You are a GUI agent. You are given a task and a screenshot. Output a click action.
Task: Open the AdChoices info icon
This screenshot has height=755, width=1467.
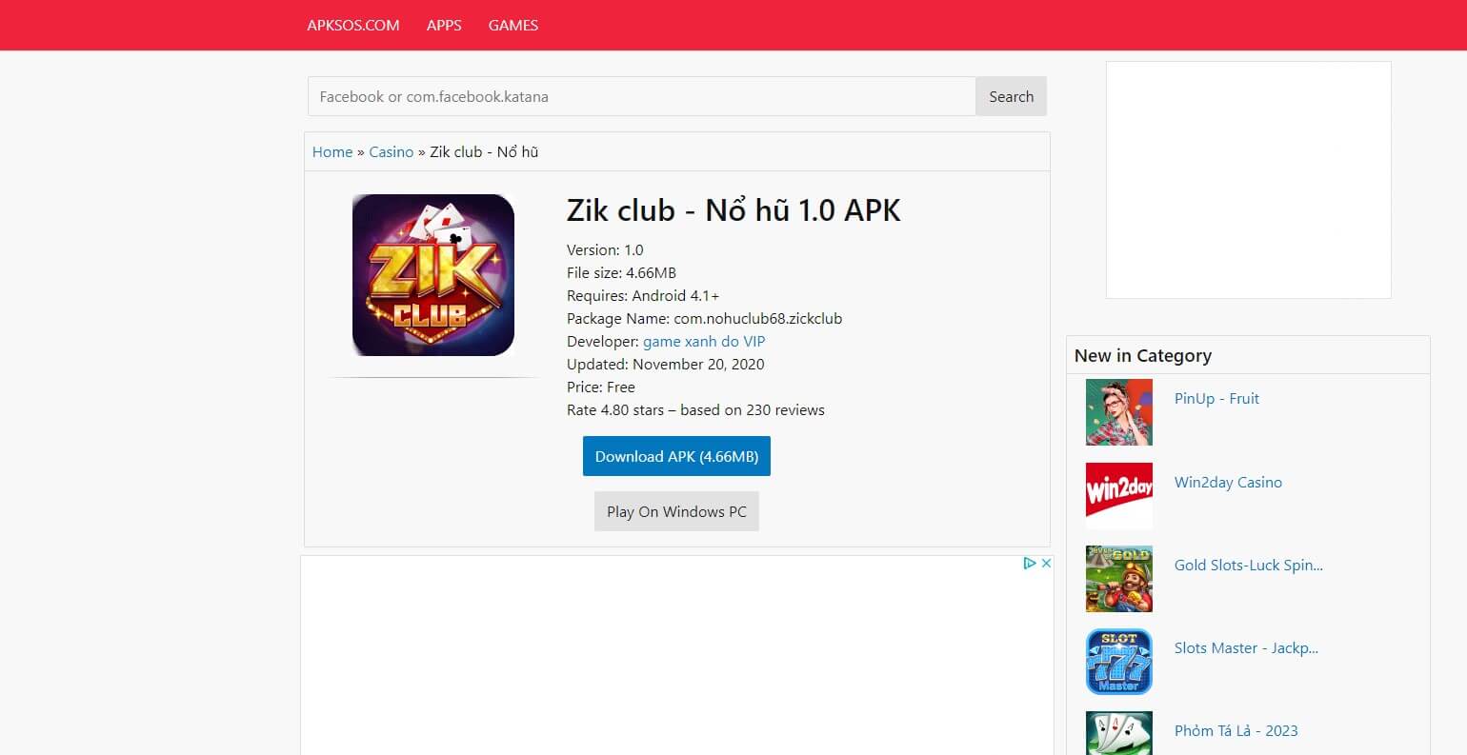pos(1029,563)
